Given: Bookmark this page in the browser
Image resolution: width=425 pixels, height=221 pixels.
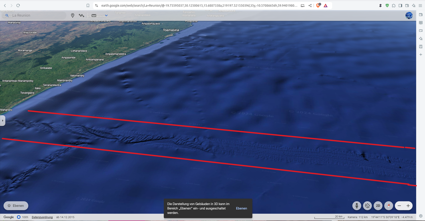Looking at the screenshot, I should (88, 6).
